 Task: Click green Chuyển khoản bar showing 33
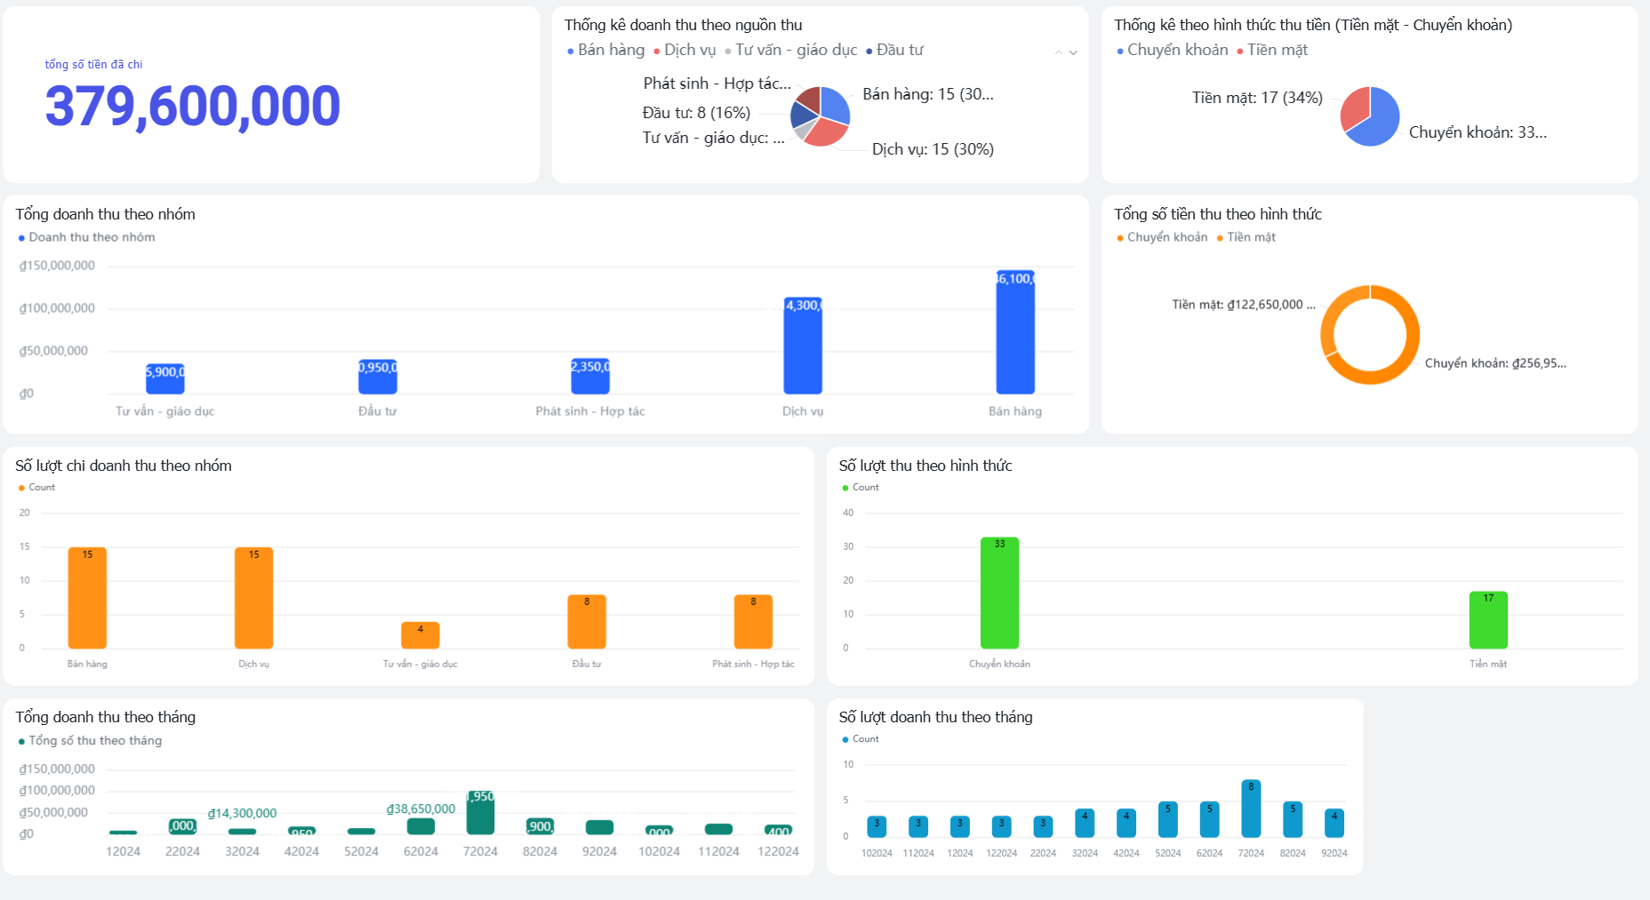click(999, 593)
